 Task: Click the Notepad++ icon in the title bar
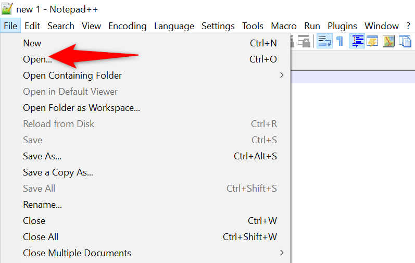pyautogui.click(x=7, y=9)
